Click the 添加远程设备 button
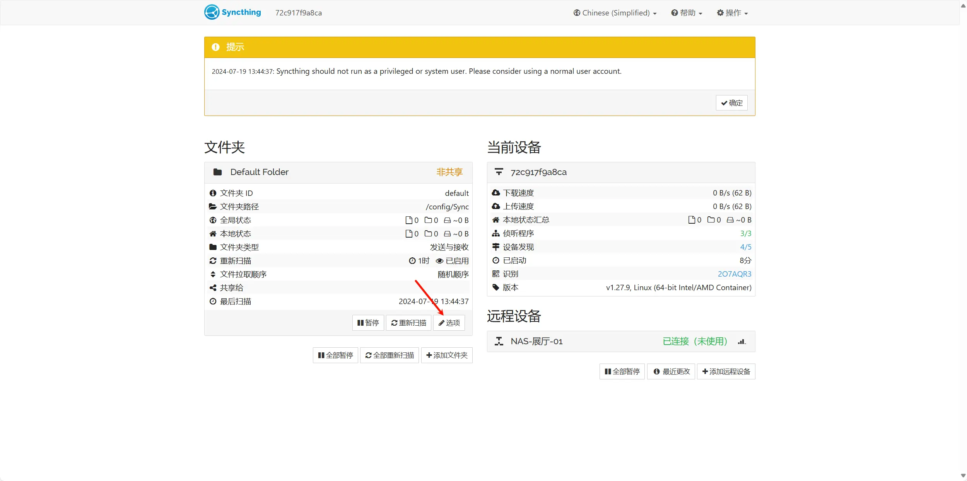The height and width of the screenshot is (481, 967). pos(726,371)
